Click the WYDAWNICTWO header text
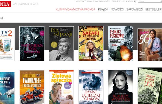The width and height of the screenshot is (162, 104). coord(25,4)
